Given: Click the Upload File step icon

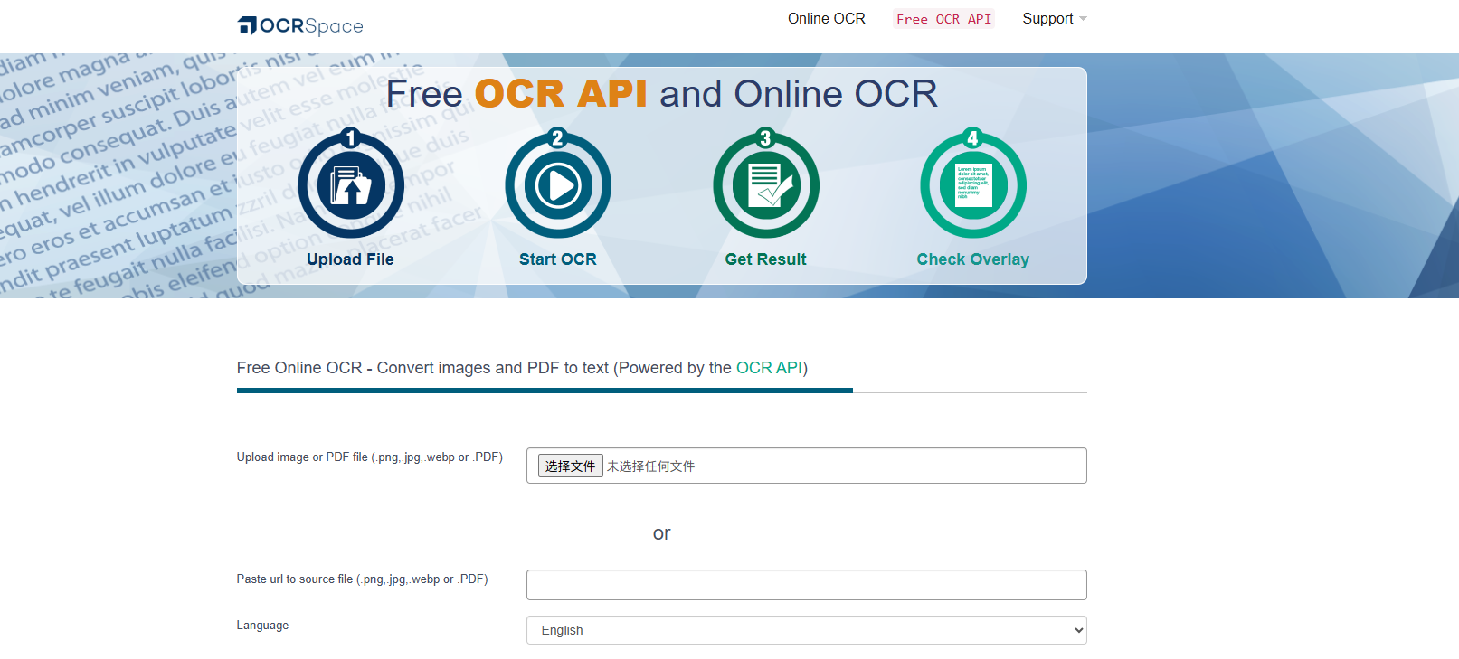Looking at the screenshot, I should pos(351,185).
